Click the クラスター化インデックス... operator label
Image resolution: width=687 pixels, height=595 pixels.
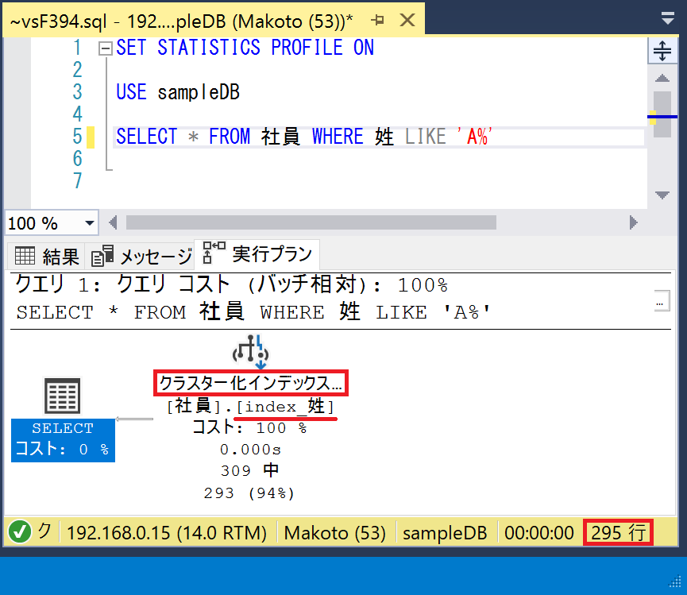coord(251,384)
